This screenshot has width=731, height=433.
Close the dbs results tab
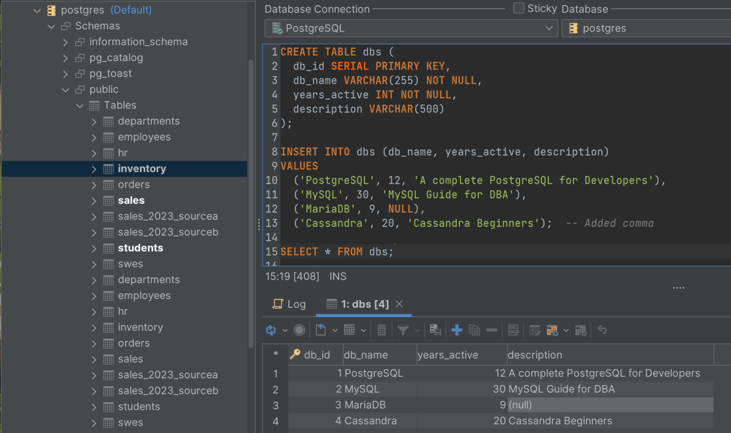coord(399,304)
